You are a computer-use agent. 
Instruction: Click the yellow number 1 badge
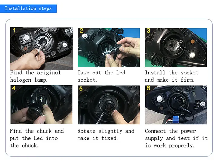[14, 30]
